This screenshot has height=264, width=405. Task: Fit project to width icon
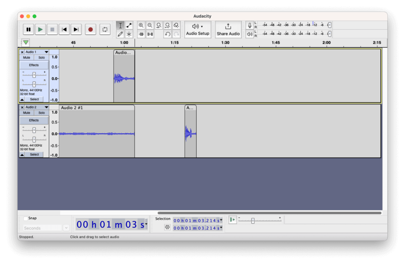pyautogui.click(x=167, y=25)
